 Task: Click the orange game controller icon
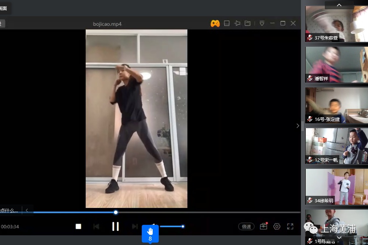tap(215, 23)
